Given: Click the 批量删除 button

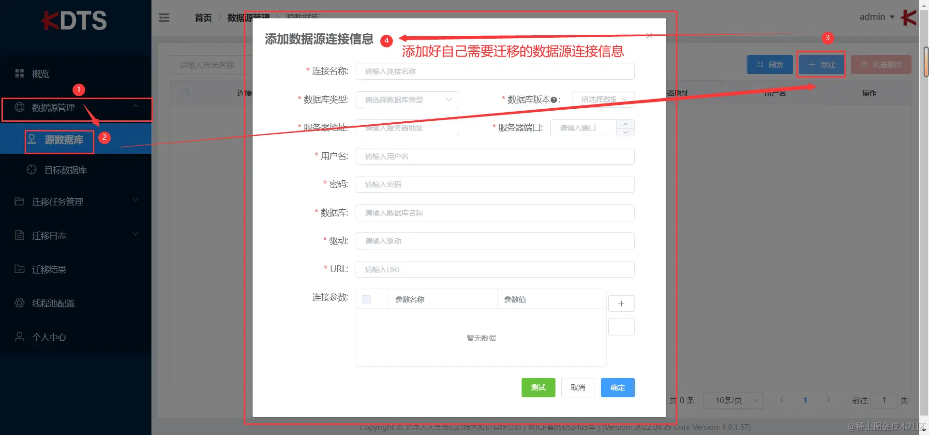Looking at the screenshot, I should (881, 64).
